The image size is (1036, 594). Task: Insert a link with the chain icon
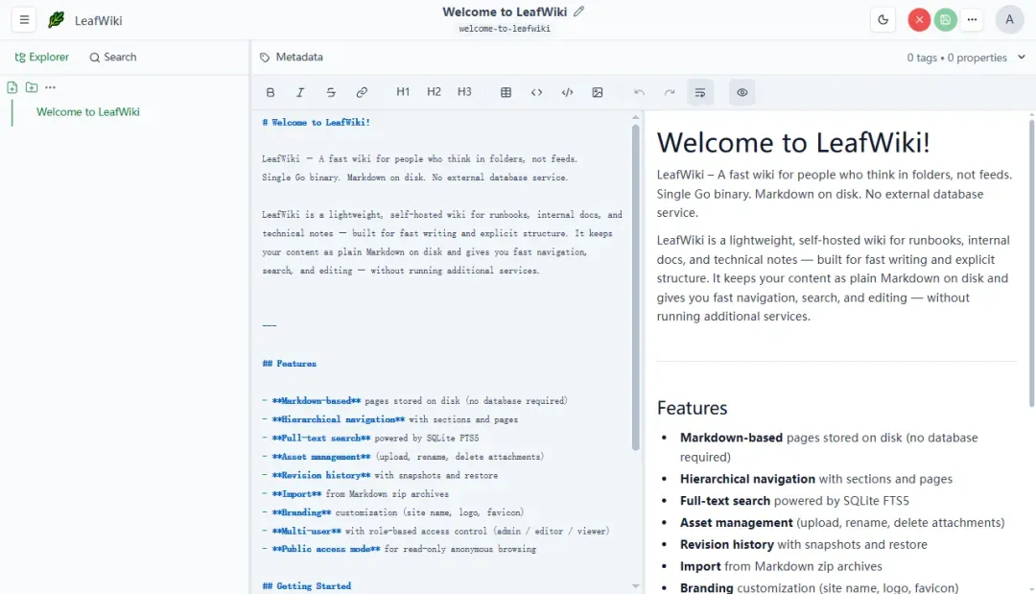pos(362,92)
